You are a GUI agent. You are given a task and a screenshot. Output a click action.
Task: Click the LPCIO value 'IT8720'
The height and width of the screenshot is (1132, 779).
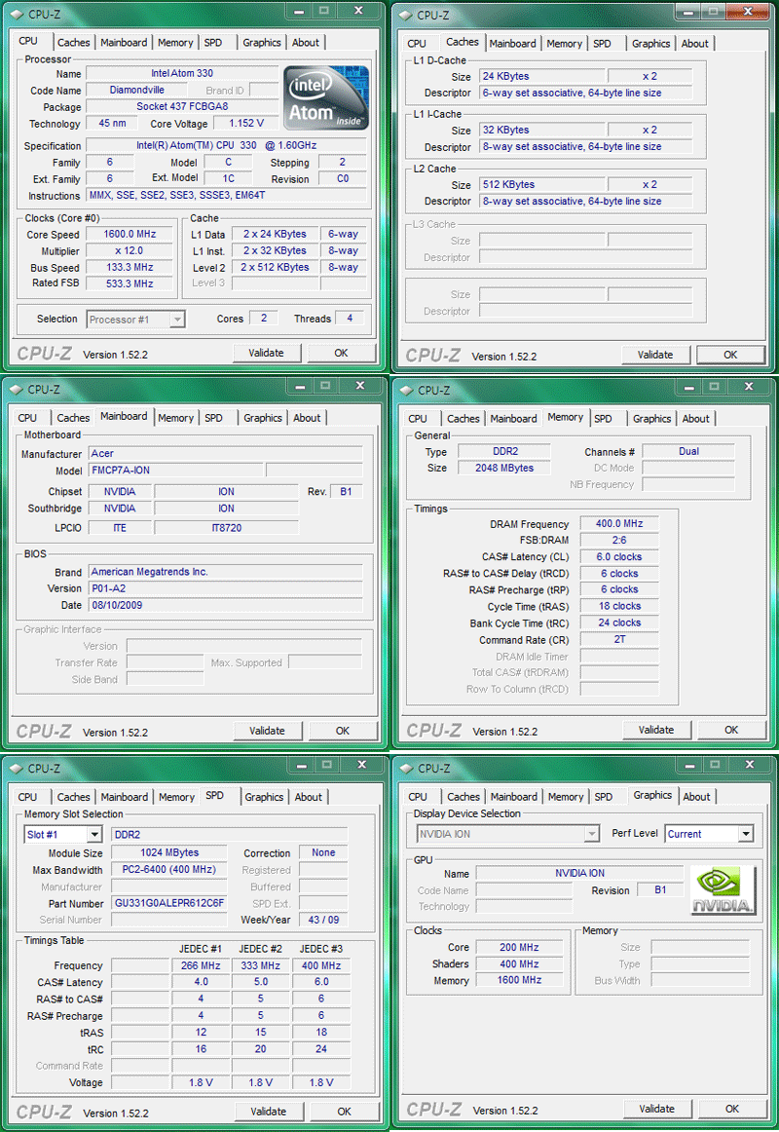(x=227, y=528)
